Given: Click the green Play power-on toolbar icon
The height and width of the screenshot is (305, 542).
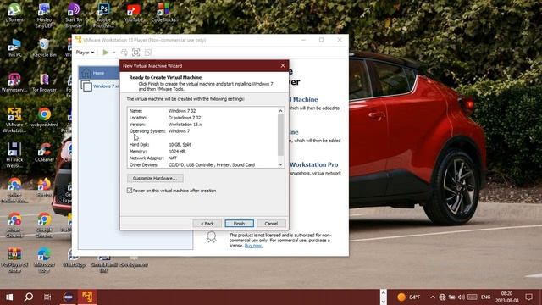Looking at the screenshot, I should click(x=106, y=53).
